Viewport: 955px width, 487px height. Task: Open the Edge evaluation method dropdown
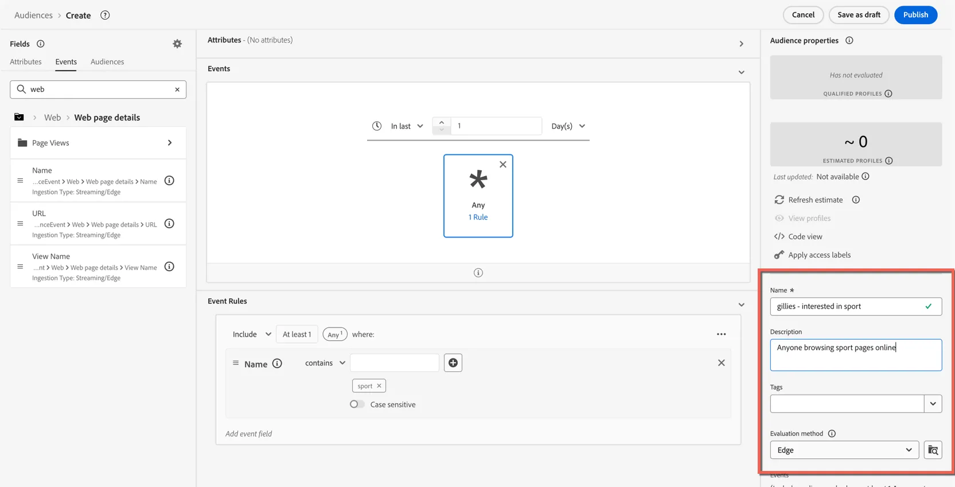[844, 450]
